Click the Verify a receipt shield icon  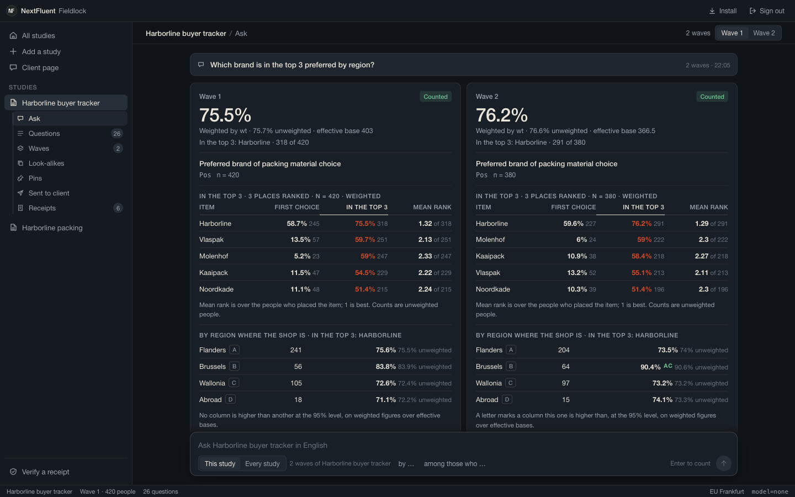point(13,472)
